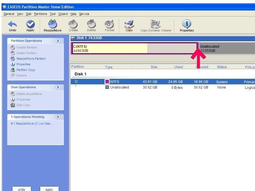This screenshot has width=255, height=191.
Task: Click the Disk Copy link
Action: (23, 105)
